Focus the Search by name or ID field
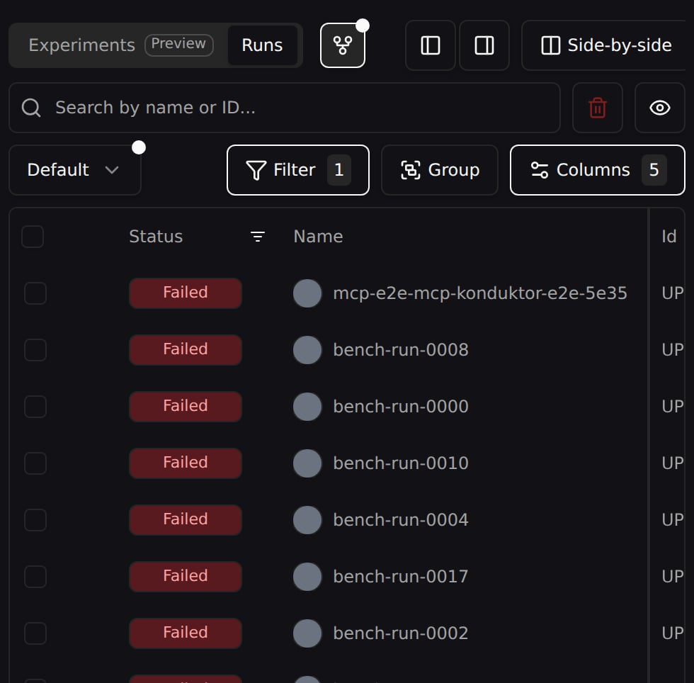 285,108
